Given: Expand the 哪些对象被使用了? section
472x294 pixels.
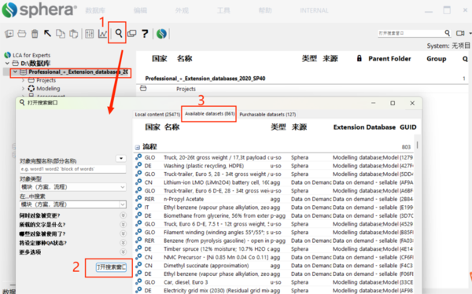Looking at the screenshot, I should 123,233.
